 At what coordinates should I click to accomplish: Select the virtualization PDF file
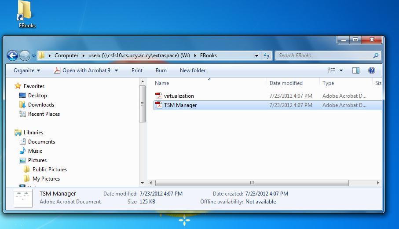tap(179, 96)
